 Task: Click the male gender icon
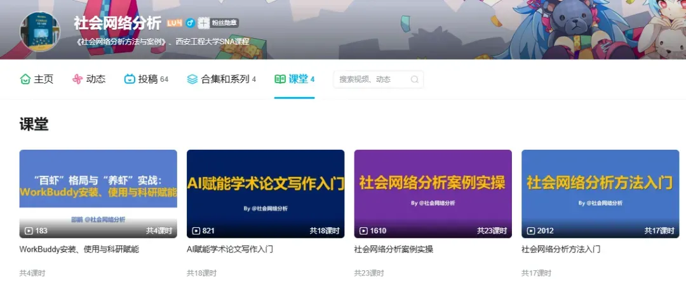[x=190, y=23]
